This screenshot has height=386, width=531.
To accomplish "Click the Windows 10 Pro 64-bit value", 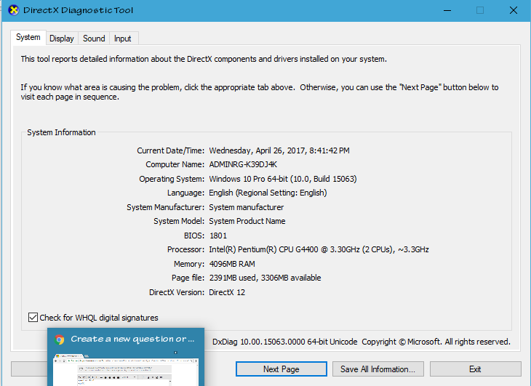I will coord(283,179).
